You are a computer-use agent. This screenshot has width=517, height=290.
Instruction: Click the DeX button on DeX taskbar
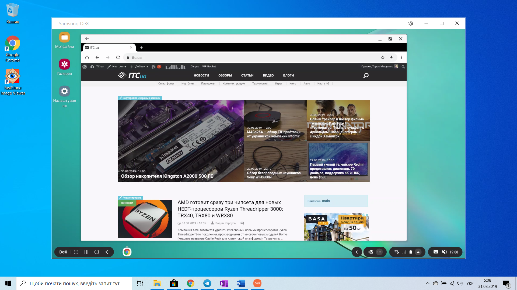pyautogui.click(x=63, y=252)
